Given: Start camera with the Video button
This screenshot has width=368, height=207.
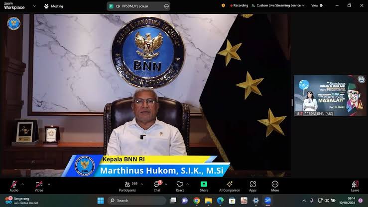Looking at the screenshot, I should (x=39, y=187).
